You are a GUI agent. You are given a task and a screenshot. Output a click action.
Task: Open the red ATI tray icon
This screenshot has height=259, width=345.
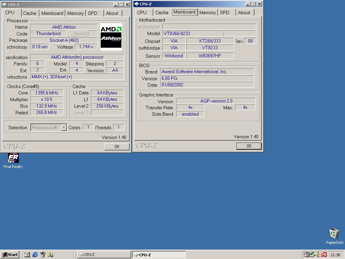click(324, 255)
